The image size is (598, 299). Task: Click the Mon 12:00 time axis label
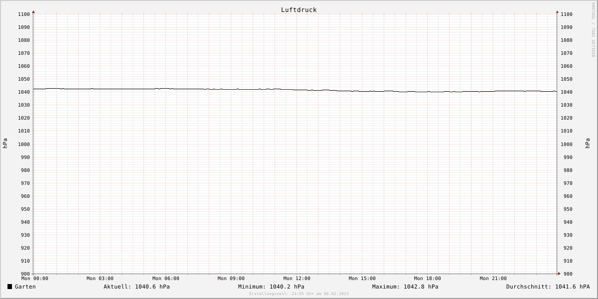(297, 279)
